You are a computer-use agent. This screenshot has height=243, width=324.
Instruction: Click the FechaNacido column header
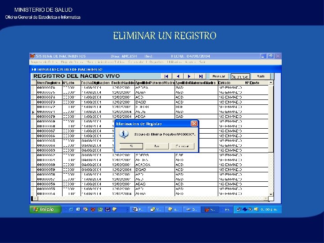(123, 83)
